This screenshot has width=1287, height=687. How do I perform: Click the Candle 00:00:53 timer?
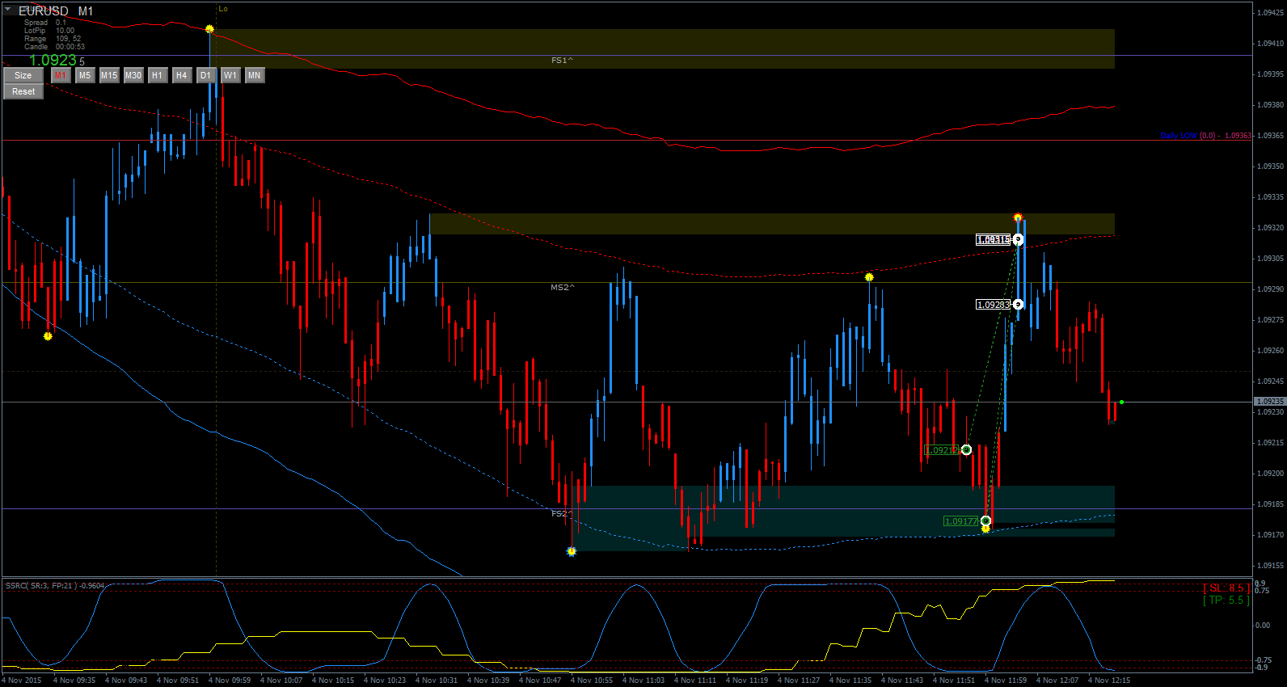pyautogui.click(x=54, y=47)
